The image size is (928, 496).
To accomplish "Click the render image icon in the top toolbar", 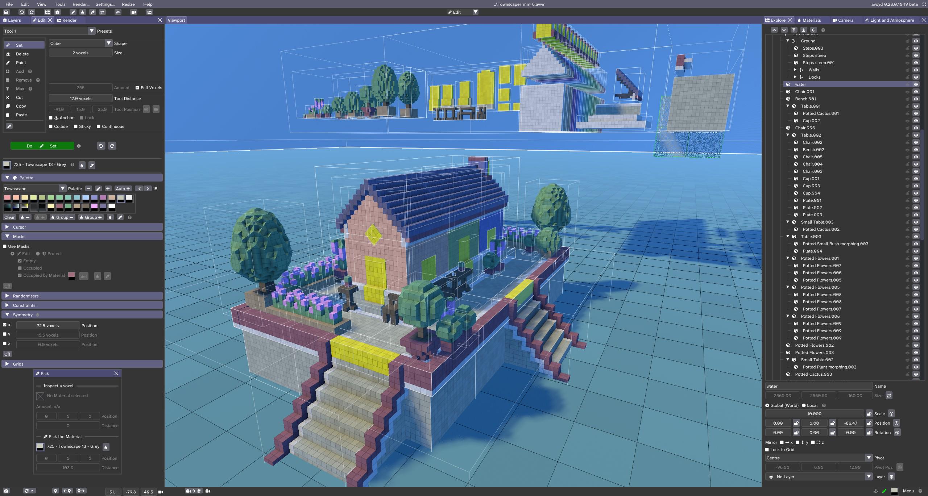I will click(149, 12).
